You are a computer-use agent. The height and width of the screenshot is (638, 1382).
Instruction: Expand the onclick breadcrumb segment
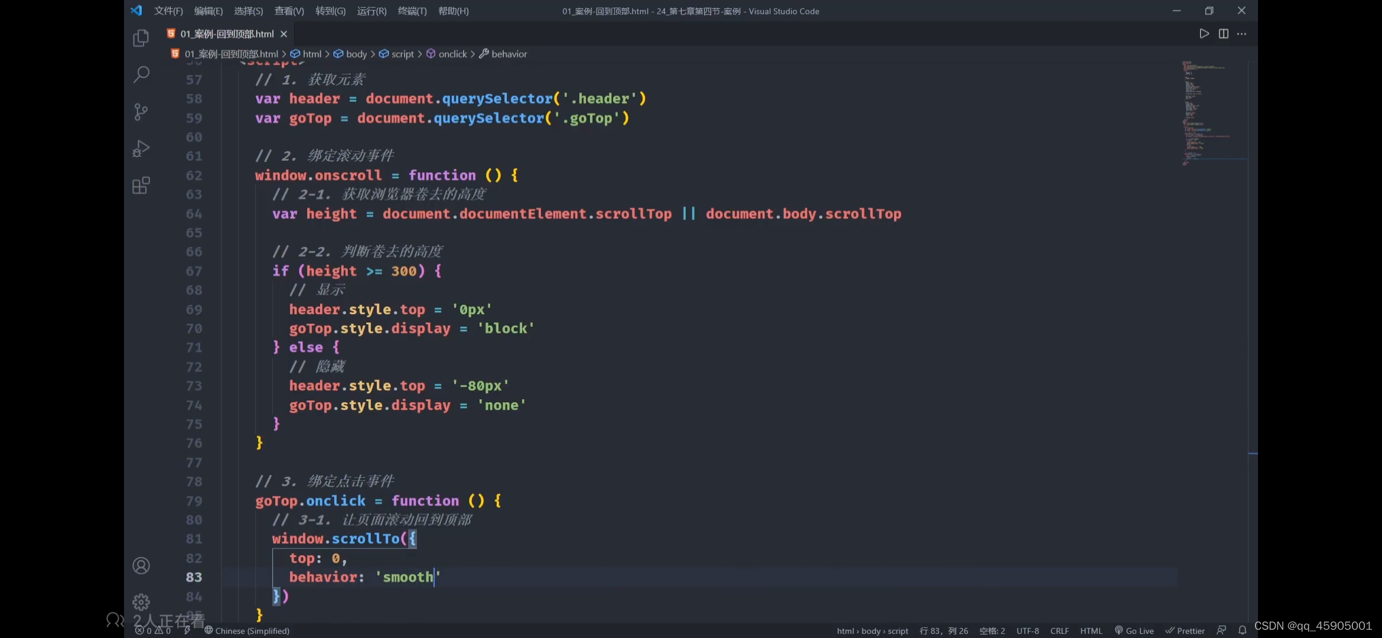point(452,54)
